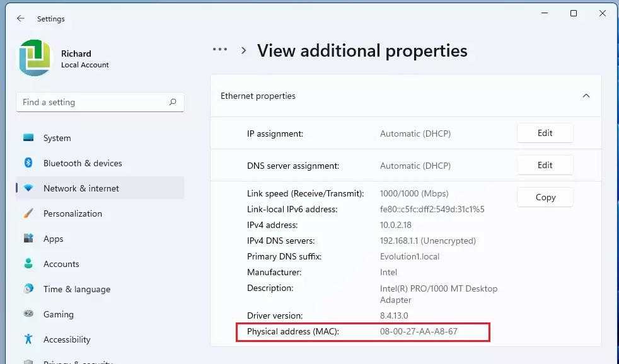Image resolution: width=619 pixels, height=364 pixels.
Task: Go back with the Settings arrow
Action: 21,18
